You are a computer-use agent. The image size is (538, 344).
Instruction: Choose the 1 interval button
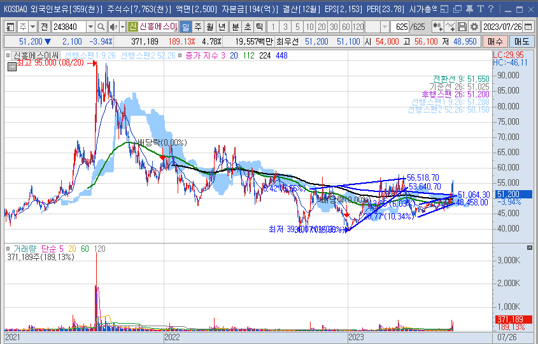point(273,26)
